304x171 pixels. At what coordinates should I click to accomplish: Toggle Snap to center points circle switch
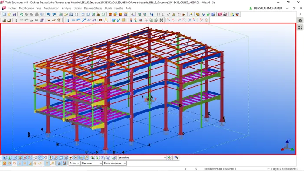14,164
